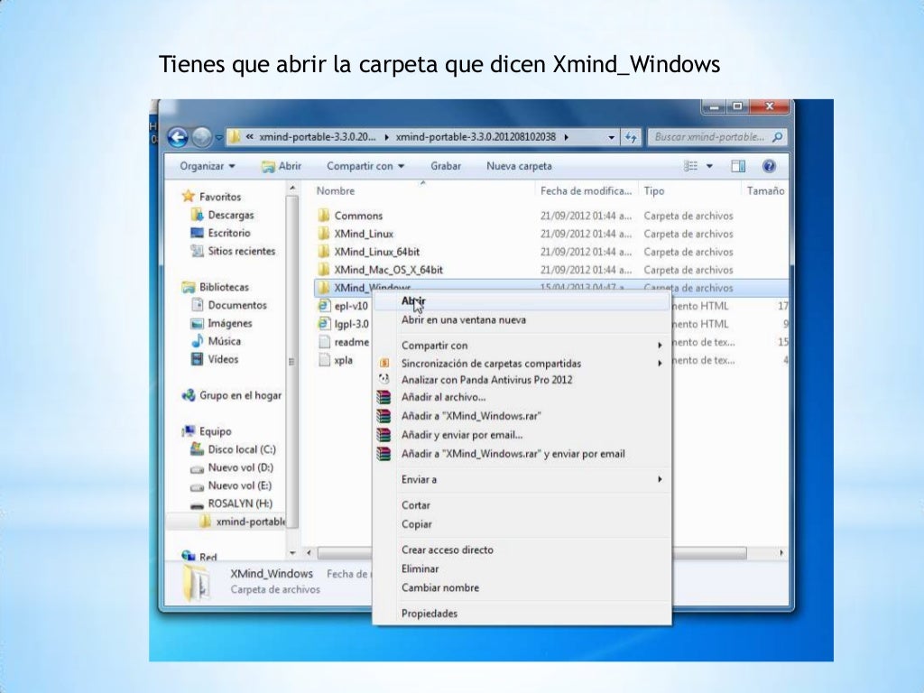Click the Música note icon
Image resolution: width=924 pixels, height=693 pixels.
coord(197,341)
